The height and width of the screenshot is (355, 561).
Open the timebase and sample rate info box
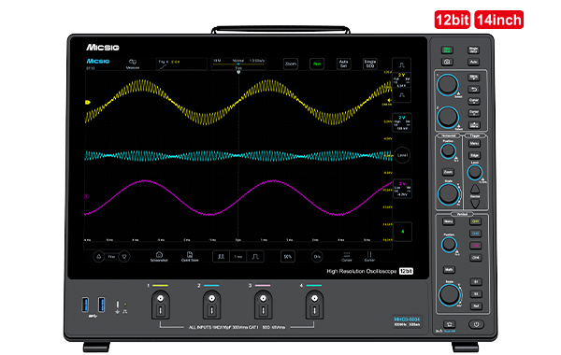238,64
